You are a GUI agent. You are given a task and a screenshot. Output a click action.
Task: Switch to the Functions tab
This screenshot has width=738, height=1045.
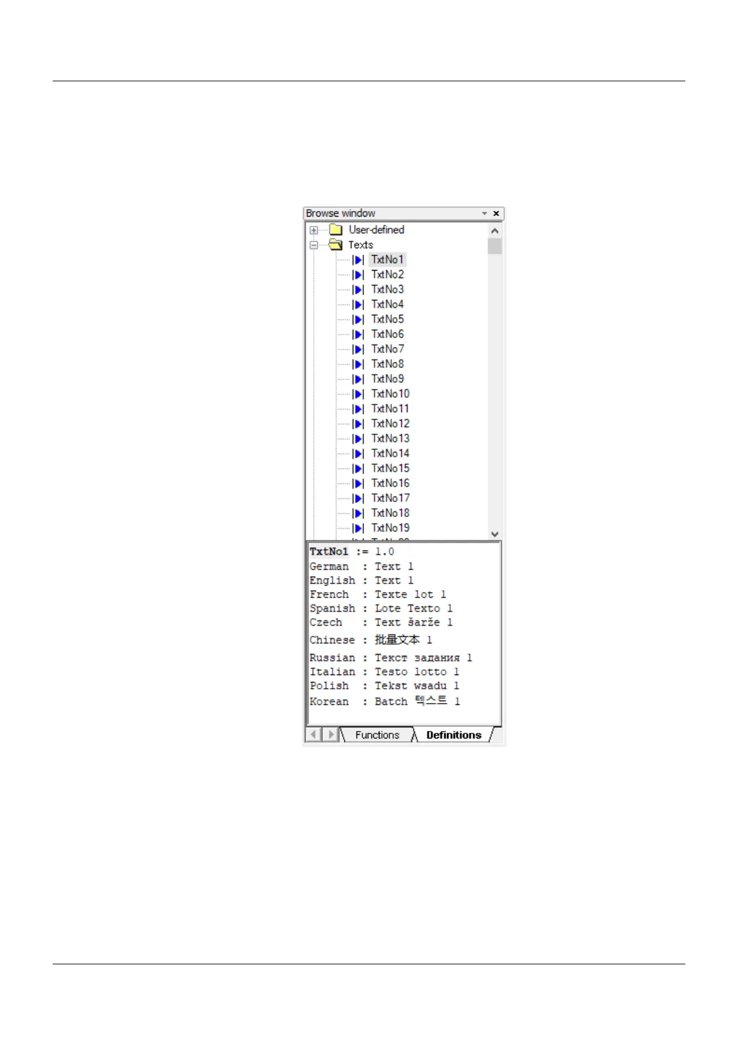click(377, 735)
